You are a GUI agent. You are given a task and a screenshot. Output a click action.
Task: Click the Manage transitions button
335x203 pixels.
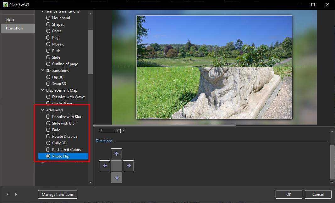tap(58, 195)
